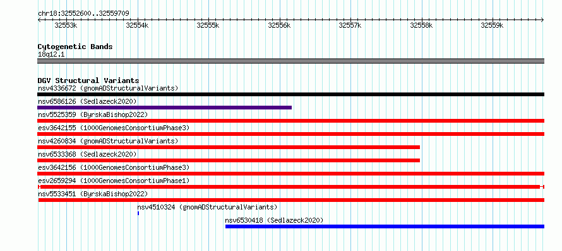Click the chr18:32552600..32559709 region label
Screen dimensions: 562x251
(x=83, y=14)
